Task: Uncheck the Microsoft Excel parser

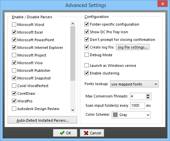Action: (x=14, y=32)
